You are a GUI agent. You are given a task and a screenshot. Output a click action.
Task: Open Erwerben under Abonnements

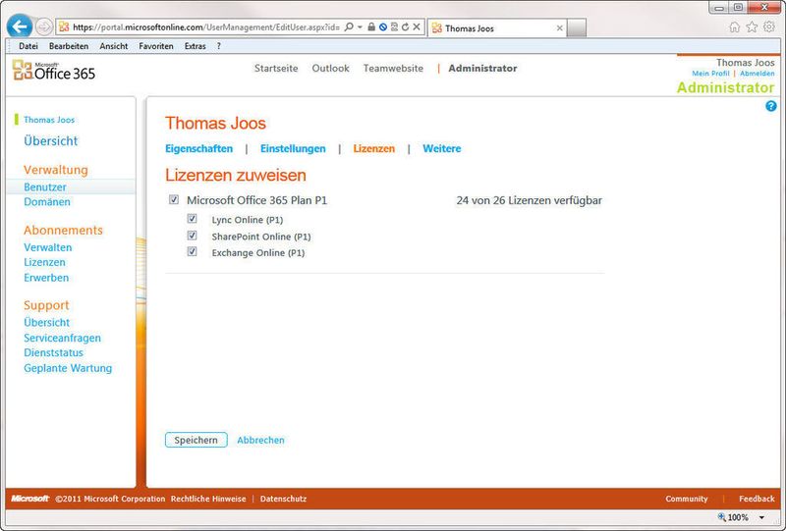pos(46,278)
